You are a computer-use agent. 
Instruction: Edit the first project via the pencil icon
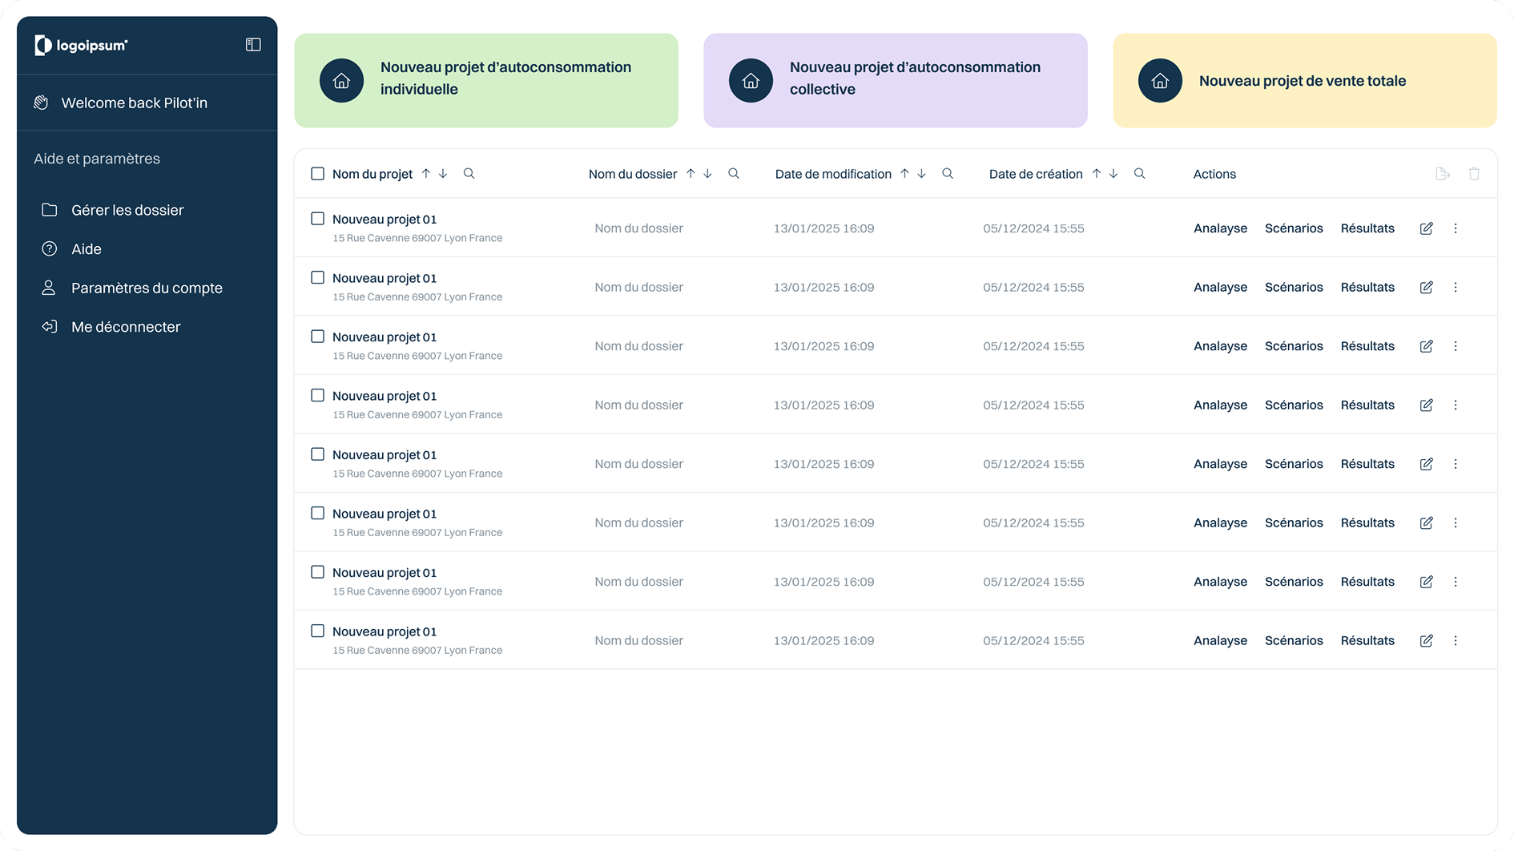[x=1427, y=228]
